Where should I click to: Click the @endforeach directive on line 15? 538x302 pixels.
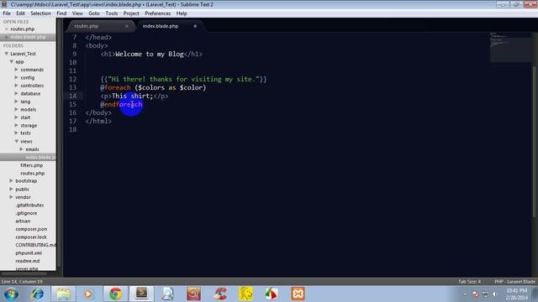[121, 104]
